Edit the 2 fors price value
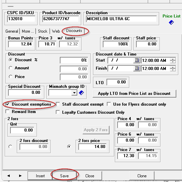Viewport: 182px width, 182px height. 92,147
